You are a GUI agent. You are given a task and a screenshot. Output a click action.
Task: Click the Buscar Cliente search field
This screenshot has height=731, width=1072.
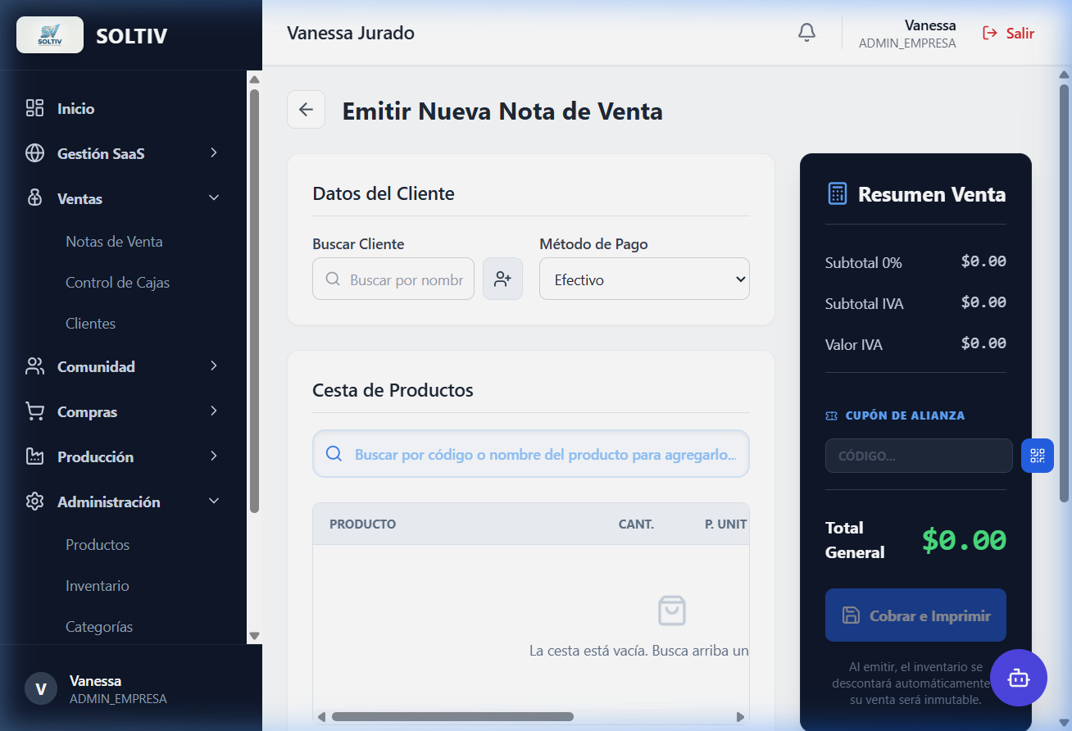393,279
